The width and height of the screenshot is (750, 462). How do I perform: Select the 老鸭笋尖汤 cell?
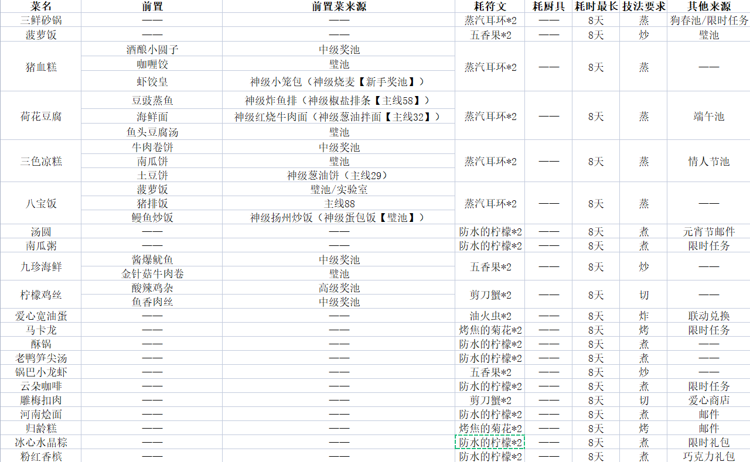coord(41,358)
